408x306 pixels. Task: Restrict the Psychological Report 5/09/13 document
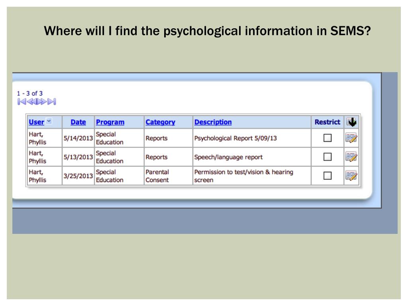[328, 138]
